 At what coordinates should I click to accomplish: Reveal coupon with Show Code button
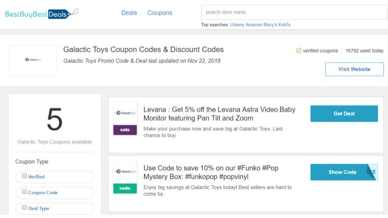click(343, 172)
